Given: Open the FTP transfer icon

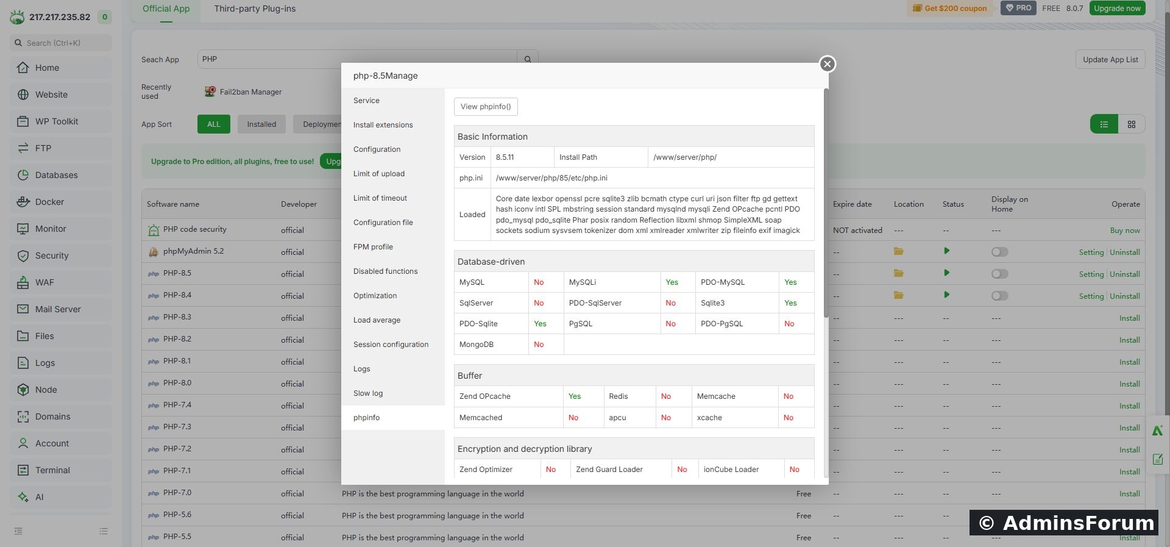Looking at the screenshot, I should point(23,148).
